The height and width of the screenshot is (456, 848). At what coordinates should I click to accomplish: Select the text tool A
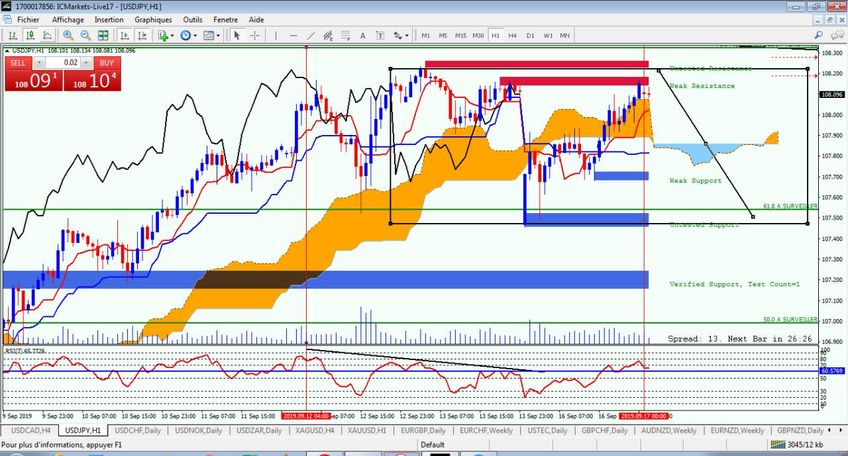pos(362,35)
